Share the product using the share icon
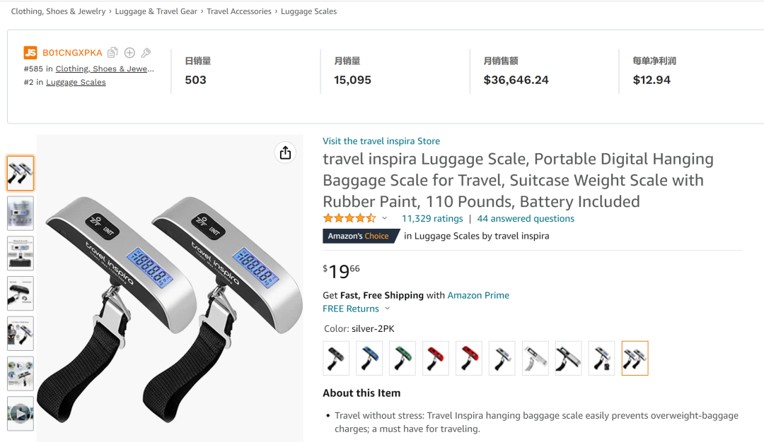 tap(285, 153)
